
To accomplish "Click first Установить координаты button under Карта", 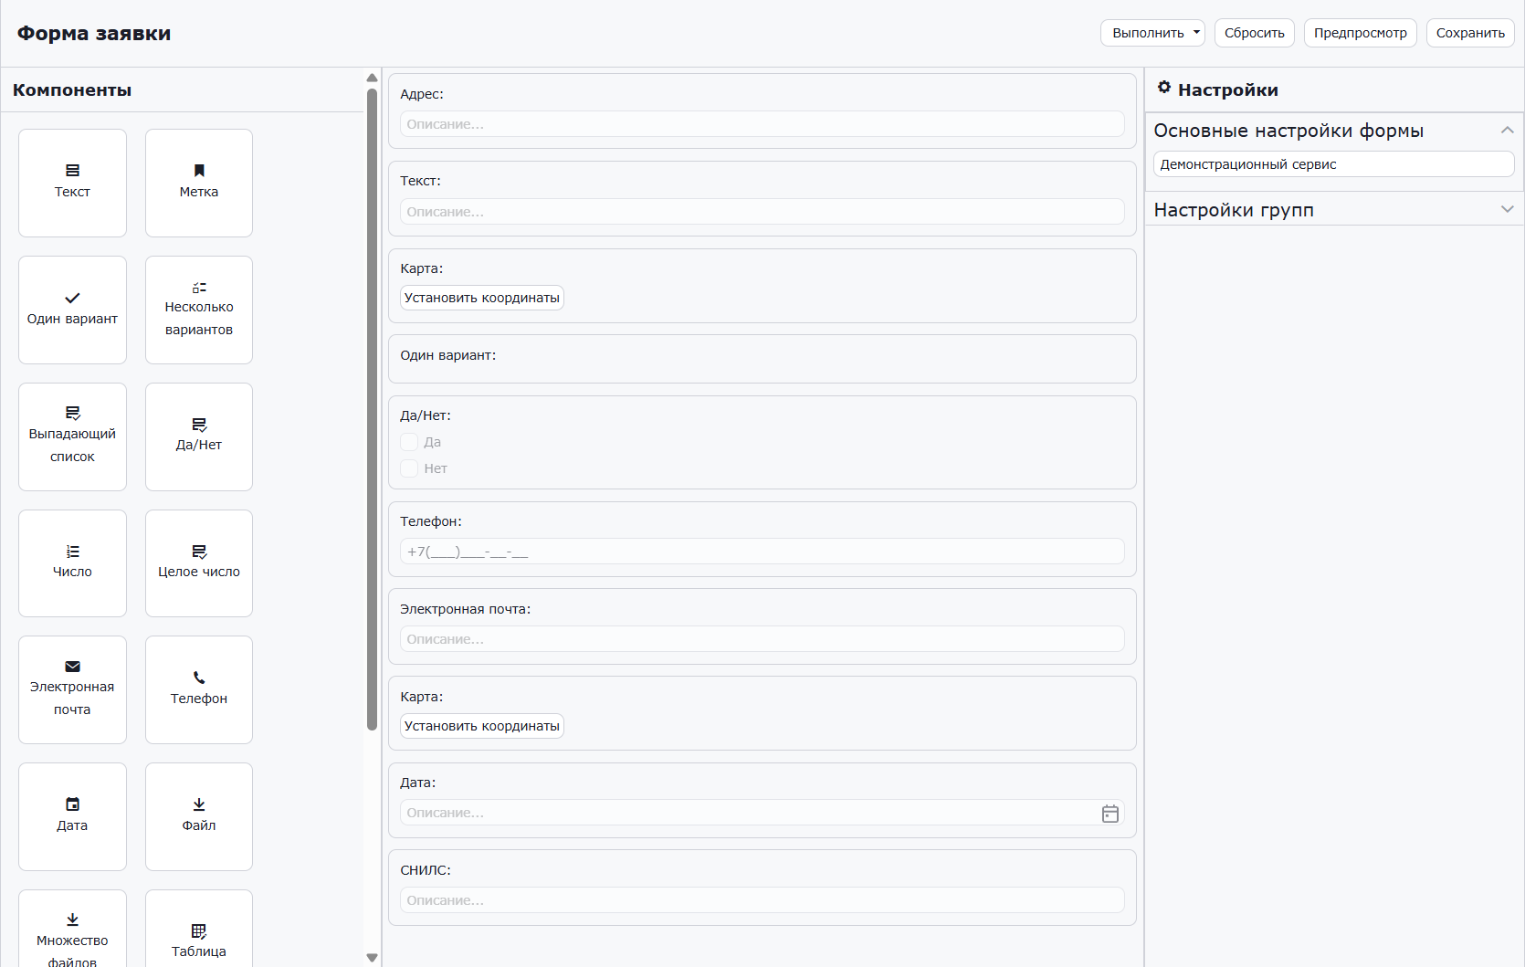I will coord(481,298).
